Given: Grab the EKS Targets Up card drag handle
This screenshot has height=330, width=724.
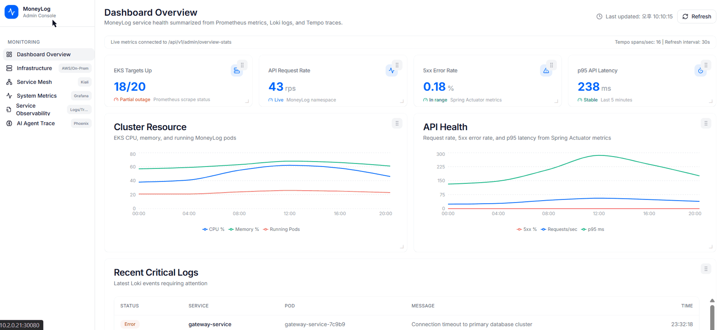Looking at the screenshot, I should (242, 65).
